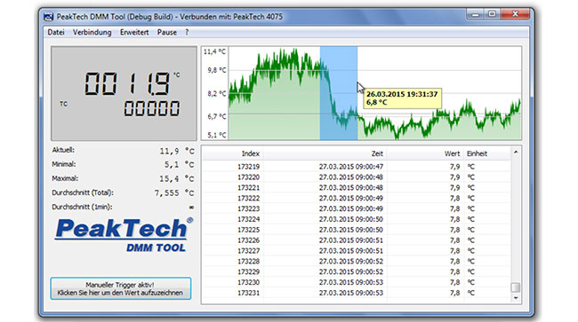This screenshot has width=578, height=322.
Task: Open the question mark help menu
Action: (187, 32)
